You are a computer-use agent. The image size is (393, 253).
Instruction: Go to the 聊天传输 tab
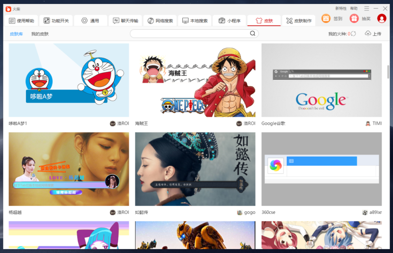125,21
